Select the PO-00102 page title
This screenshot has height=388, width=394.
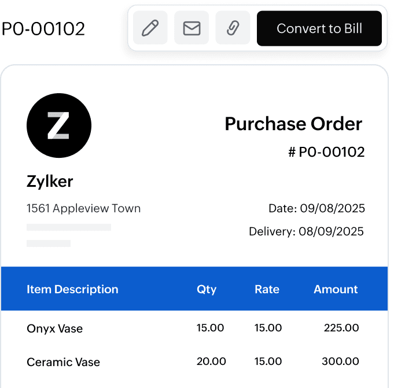tap(43, 28)
